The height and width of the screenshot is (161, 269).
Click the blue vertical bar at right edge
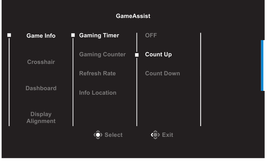click(x=262, y=65)
